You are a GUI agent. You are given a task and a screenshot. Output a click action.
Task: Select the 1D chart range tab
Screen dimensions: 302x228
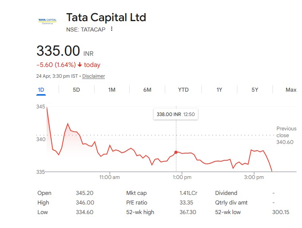click(41, 90)
